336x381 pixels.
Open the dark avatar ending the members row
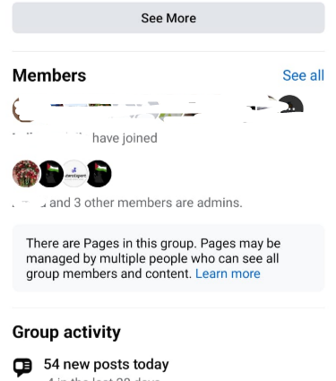tap(290, 105)
